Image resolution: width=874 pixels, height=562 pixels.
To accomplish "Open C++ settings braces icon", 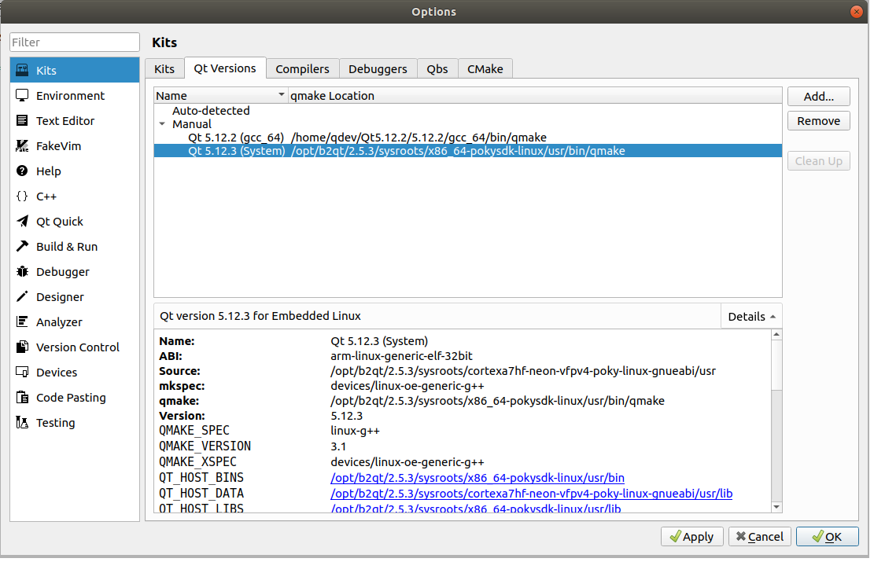I will pos(22,196).
